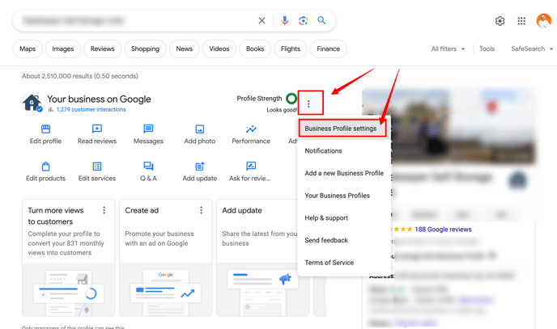Open the Turn more views to customers card
Image resolution: width=557 pixels, height=329 pixels.
69,257
